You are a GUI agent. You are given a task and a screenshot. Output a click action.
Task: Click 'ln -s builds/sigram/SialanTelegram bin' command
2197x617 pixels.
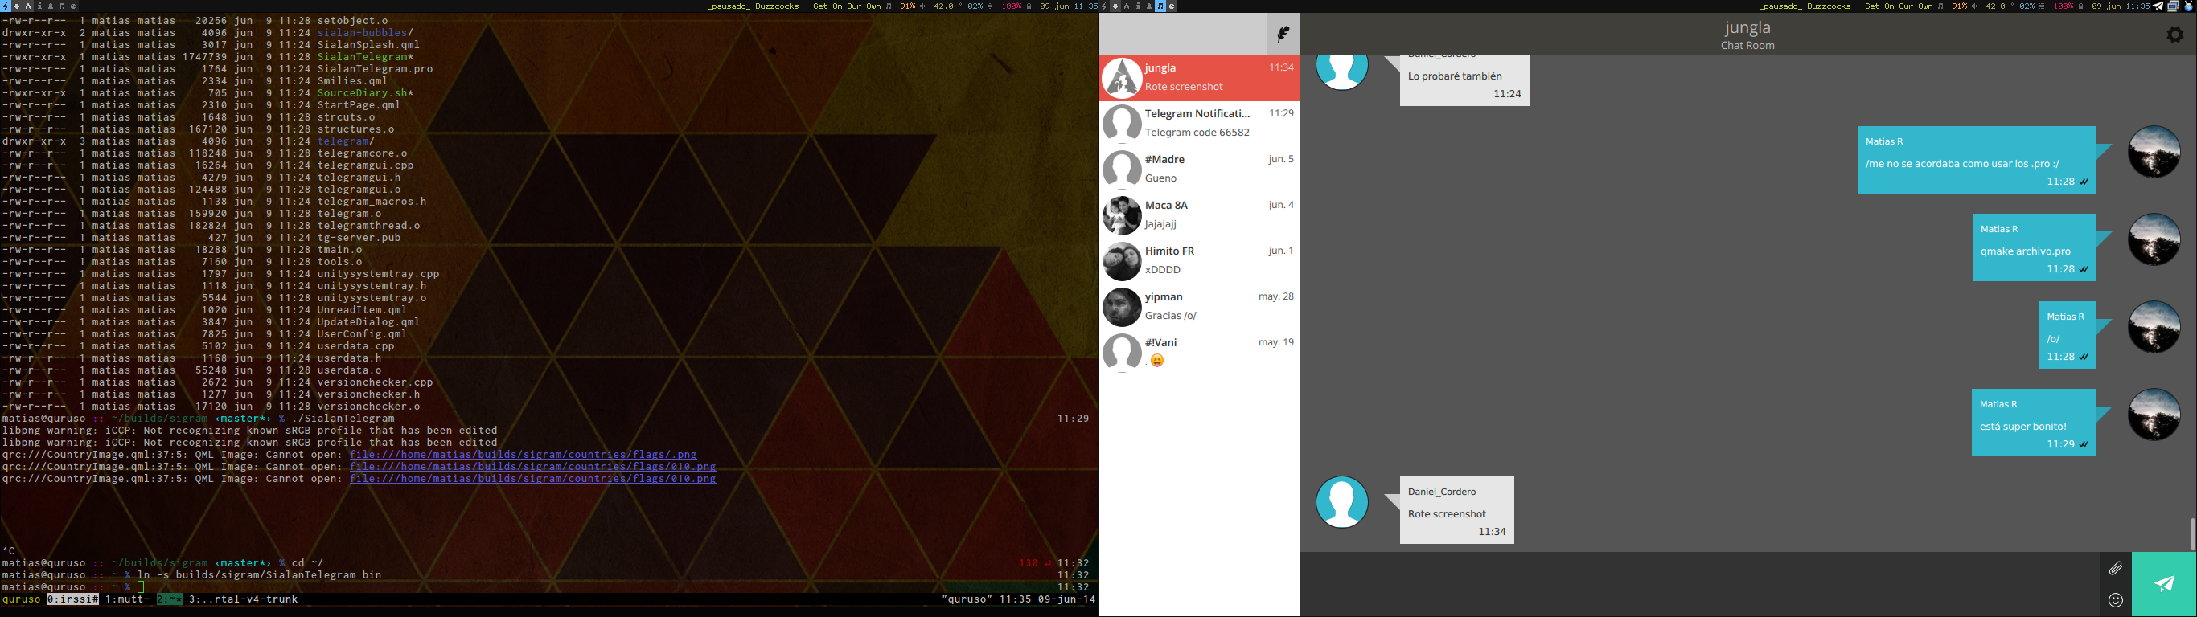[x=259, y=575]
